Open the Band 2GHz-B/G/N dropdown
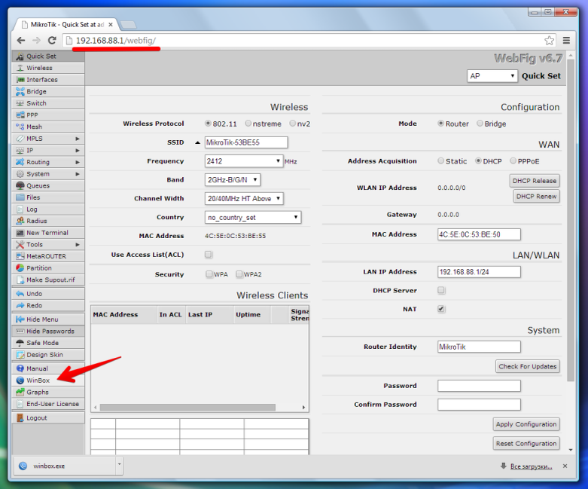The width and height of the screenshot is (588, 489). 233,180
